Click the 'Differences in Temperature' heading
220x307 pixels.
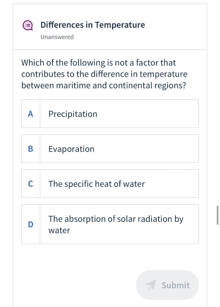(92, 25)
